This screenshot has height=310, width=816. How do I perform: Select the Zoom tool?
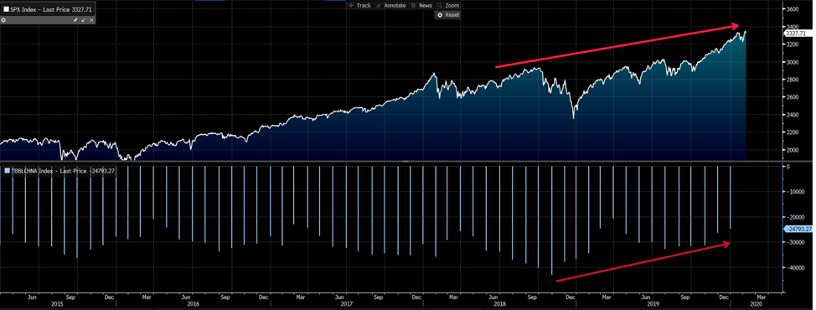tap(448, 5)
